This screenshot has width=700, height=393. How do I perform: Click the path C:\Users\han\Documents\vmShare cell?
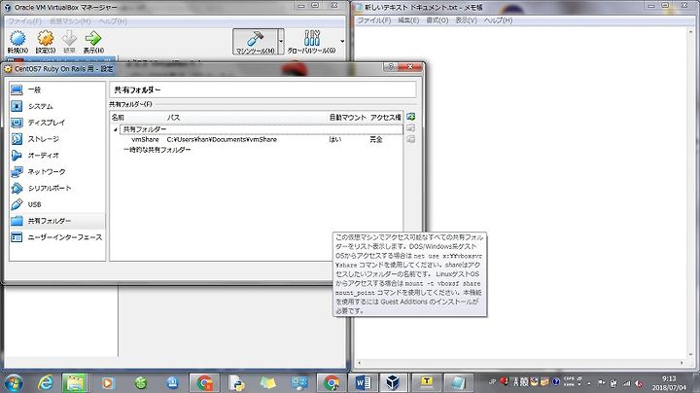[222, 139]
